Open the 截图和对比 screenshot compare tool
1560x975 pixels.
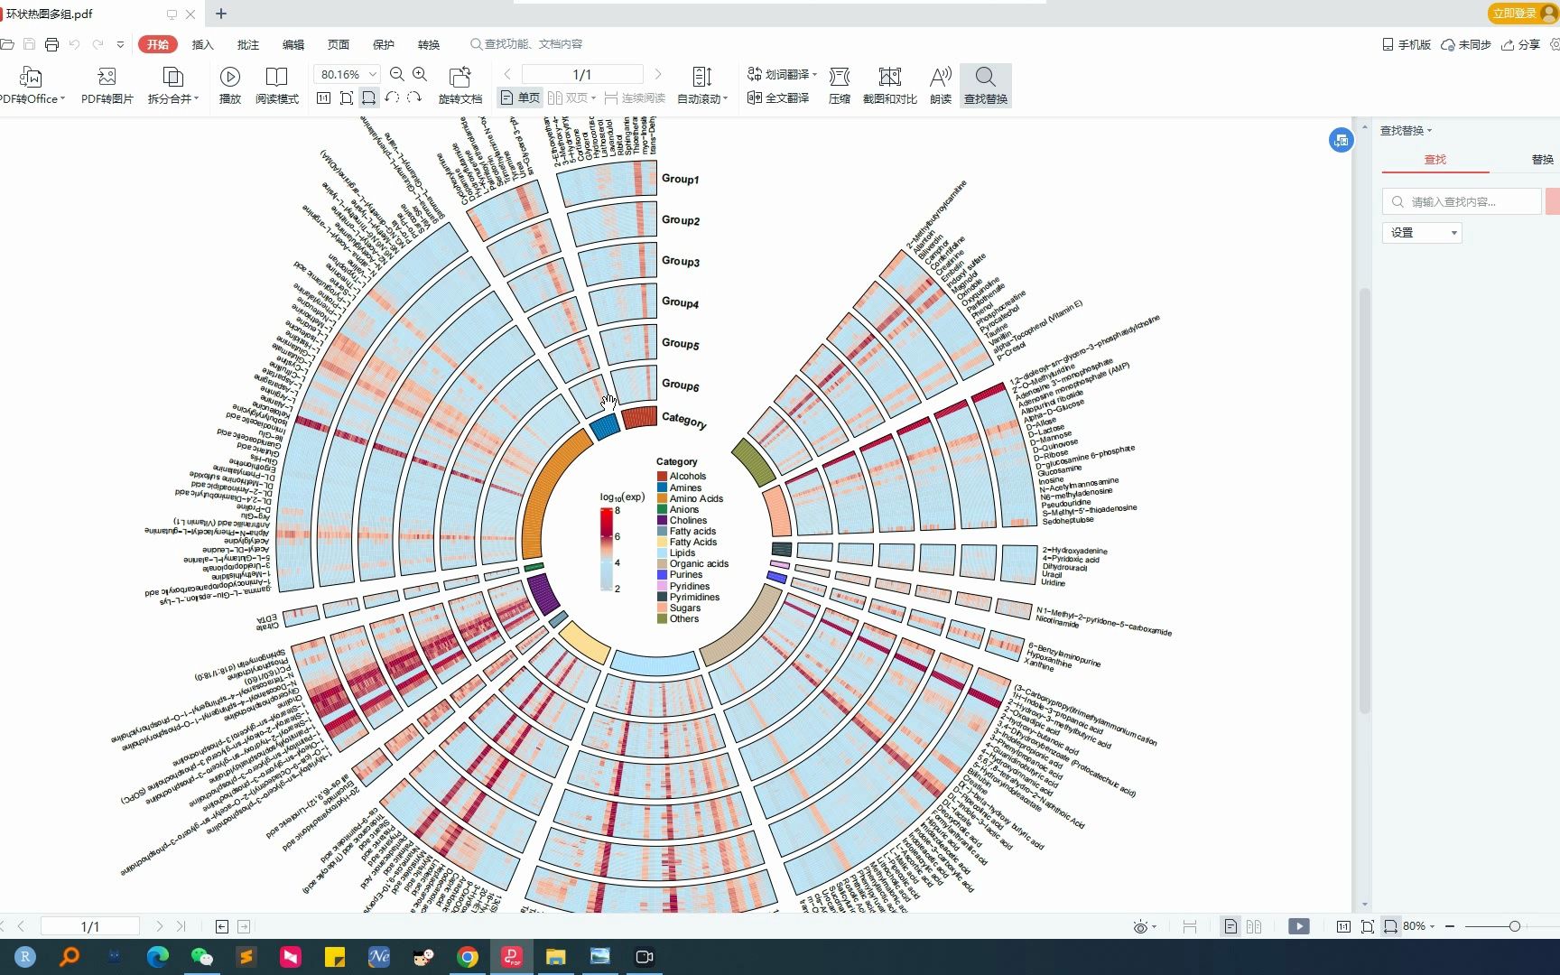click(889, 86)
